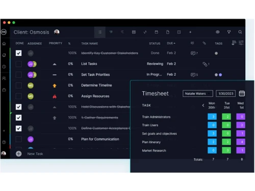Image resolution: width=255 pixels, height=191 pixels.
Task: Check done box for Plan for Communication
Action: coord(18,139)
